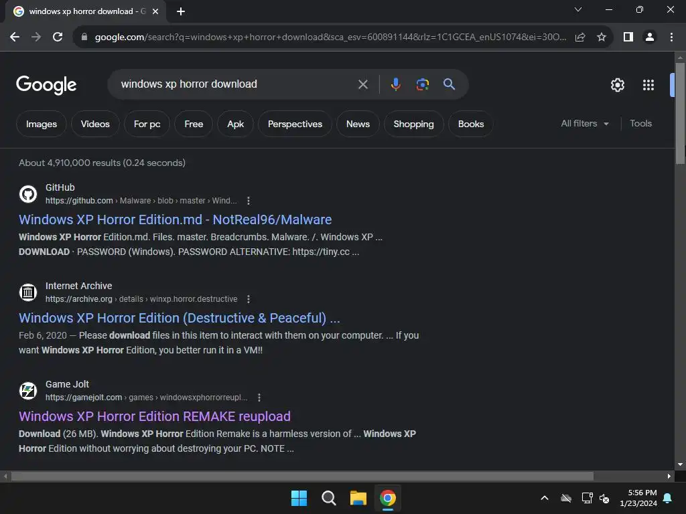Click the GitHub result favicon
This screenshot has width=686, height=514.
coord(28,194)
